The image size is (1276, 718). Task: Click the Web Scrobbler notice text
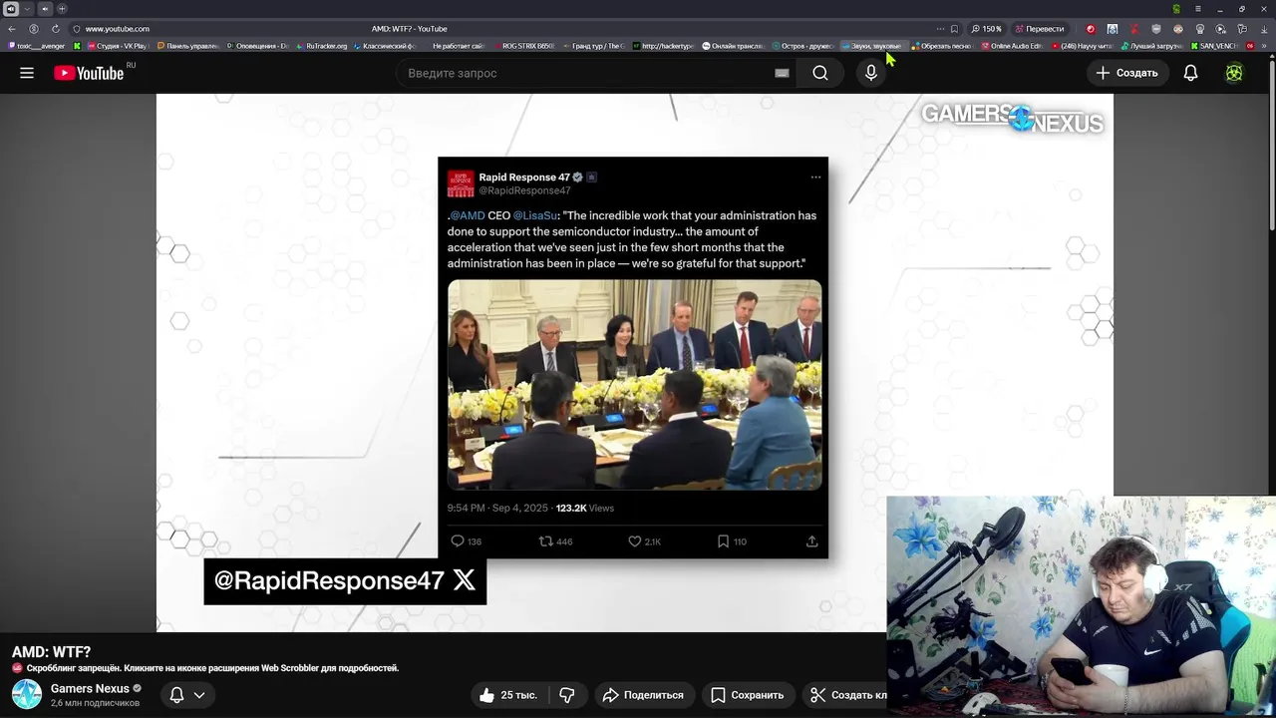tap(211, 668)
